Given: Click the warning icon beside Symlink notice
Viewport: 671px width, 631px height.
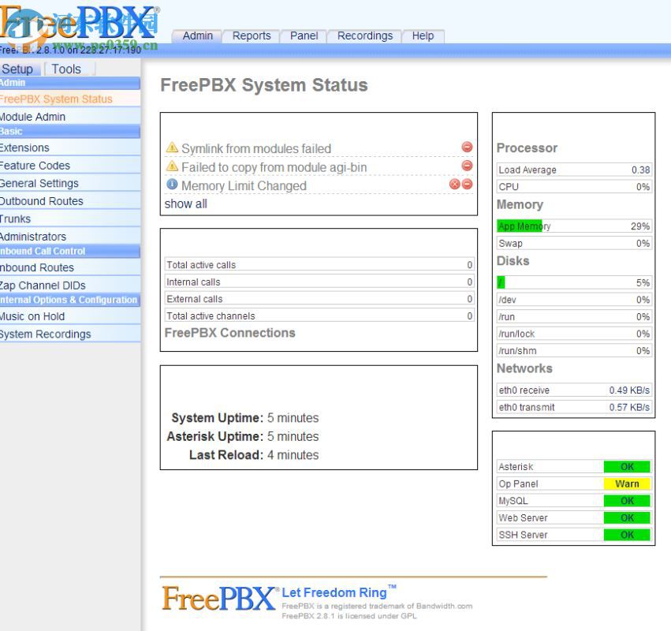Looking at the screenshot, I should 171,148.
